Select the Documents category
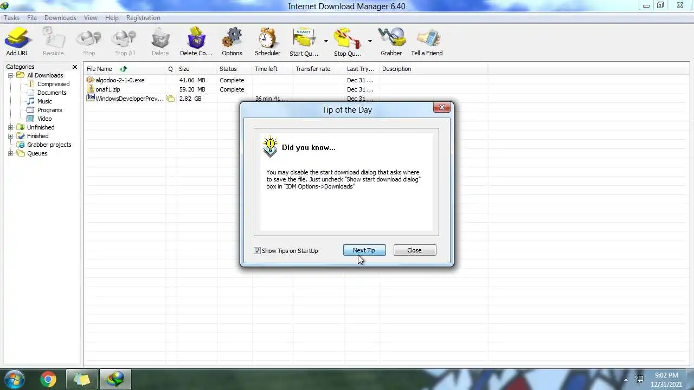The height and width of the screenshot is (390, 694). 52,93
